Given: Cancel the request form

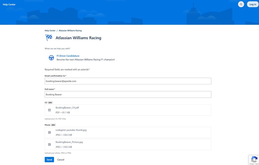Looking at the screenshot, I should coord(61,160).
